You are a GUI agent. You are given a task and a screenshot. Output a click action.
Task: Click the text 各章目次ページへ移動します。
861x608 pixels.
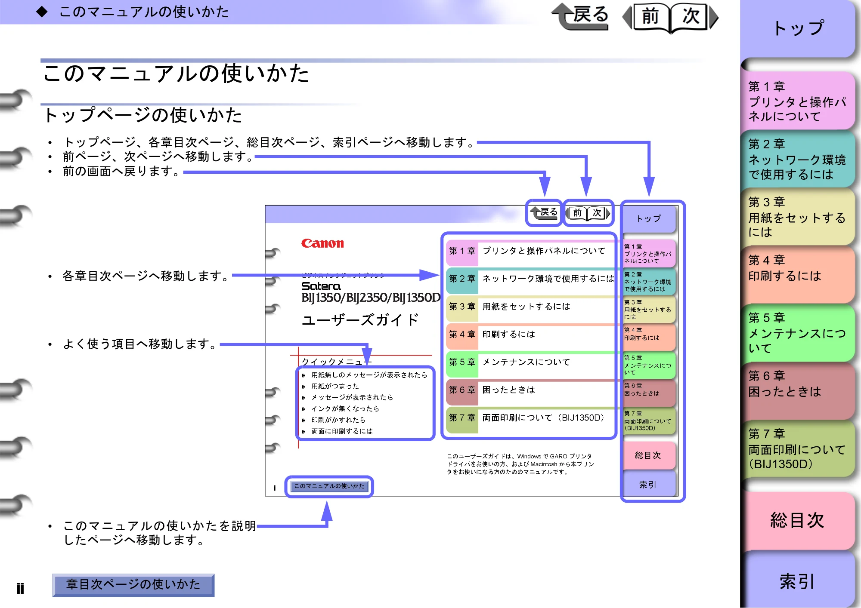(146, 276)
